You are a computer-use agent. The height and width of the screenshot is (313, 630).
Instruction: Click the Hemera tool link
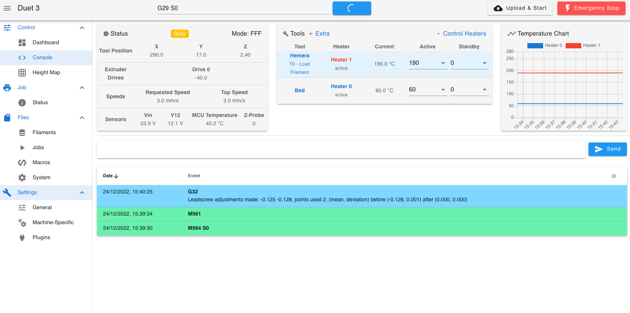tap(300, 56)
